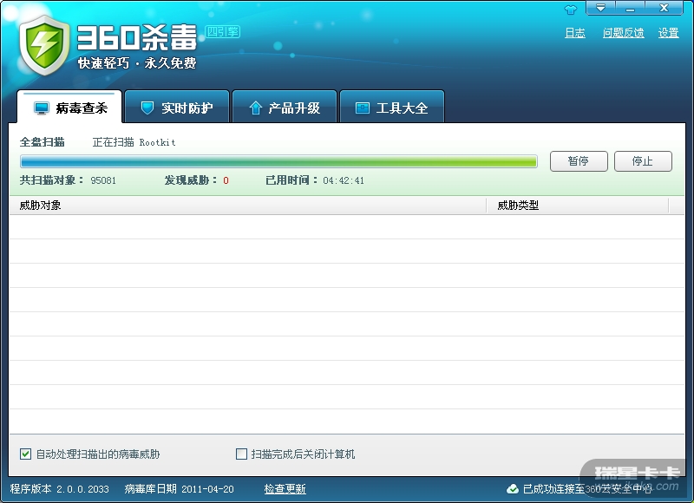Uncheck 自动处理扫描出的病毒威胁

coord(26,454)
